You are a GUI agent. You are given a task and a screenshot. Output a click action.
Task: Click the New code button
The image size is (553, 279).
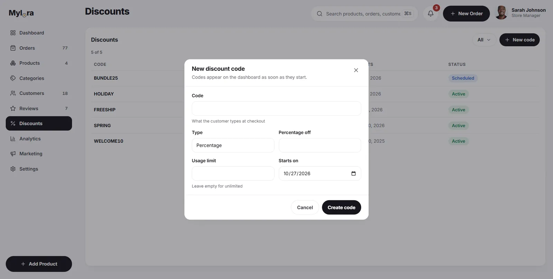519,40
